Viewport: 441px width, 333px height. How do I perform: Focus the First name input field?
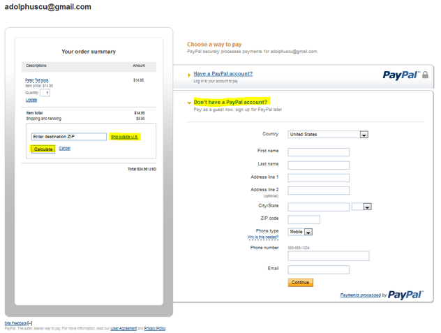(x=319, y=152)
